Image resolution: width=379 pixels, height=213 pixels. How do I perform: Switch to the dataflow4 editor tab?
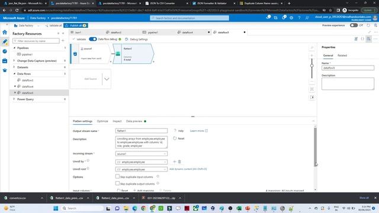[x=188, y=33]
